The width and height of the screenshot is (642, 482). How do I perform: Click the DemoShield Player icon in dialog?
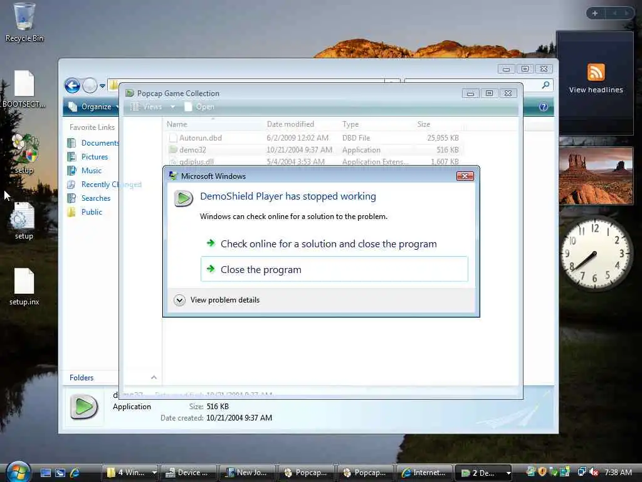pos(183,198)
